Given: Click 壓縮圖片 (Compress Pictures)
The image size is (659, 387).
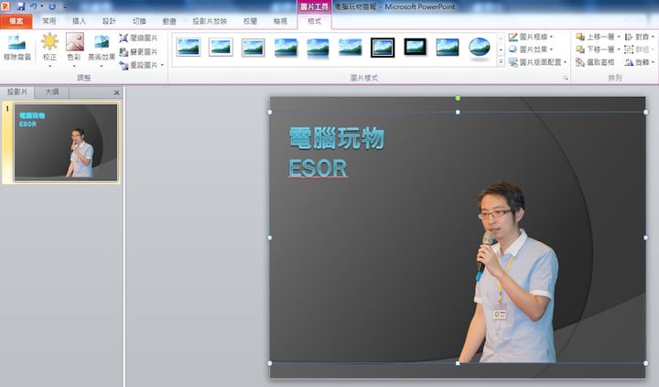Looking at the screenshot, I should [x=138, y=38].
